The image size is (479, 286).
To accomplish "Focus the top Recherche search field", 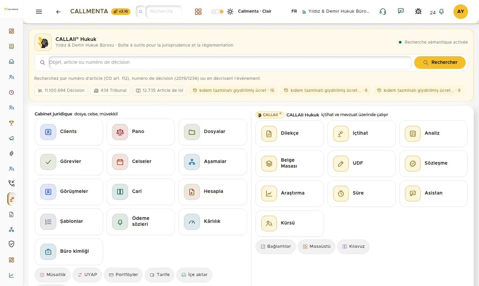I will coord(164,12).
